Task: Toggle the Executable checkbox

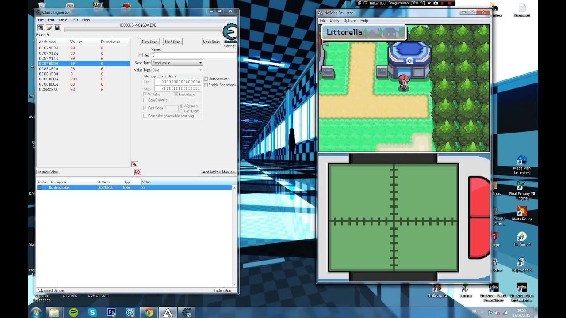Action: coord(176,95)
